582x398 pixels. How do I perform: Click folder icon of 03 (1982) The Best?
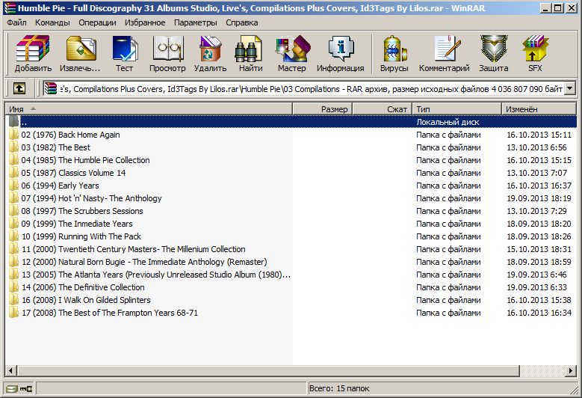tap(13, 147)
